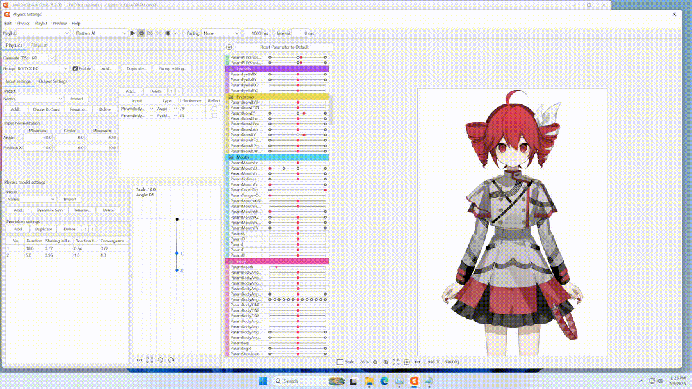Check Reflect box for the Angle input row
Screen dimensions: 692x389
tap(214, 109)
